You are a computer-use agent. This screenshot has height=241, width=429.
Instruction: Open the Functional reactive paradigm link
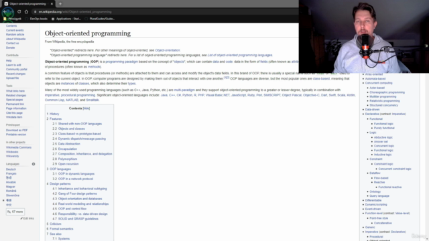(390, 187)
